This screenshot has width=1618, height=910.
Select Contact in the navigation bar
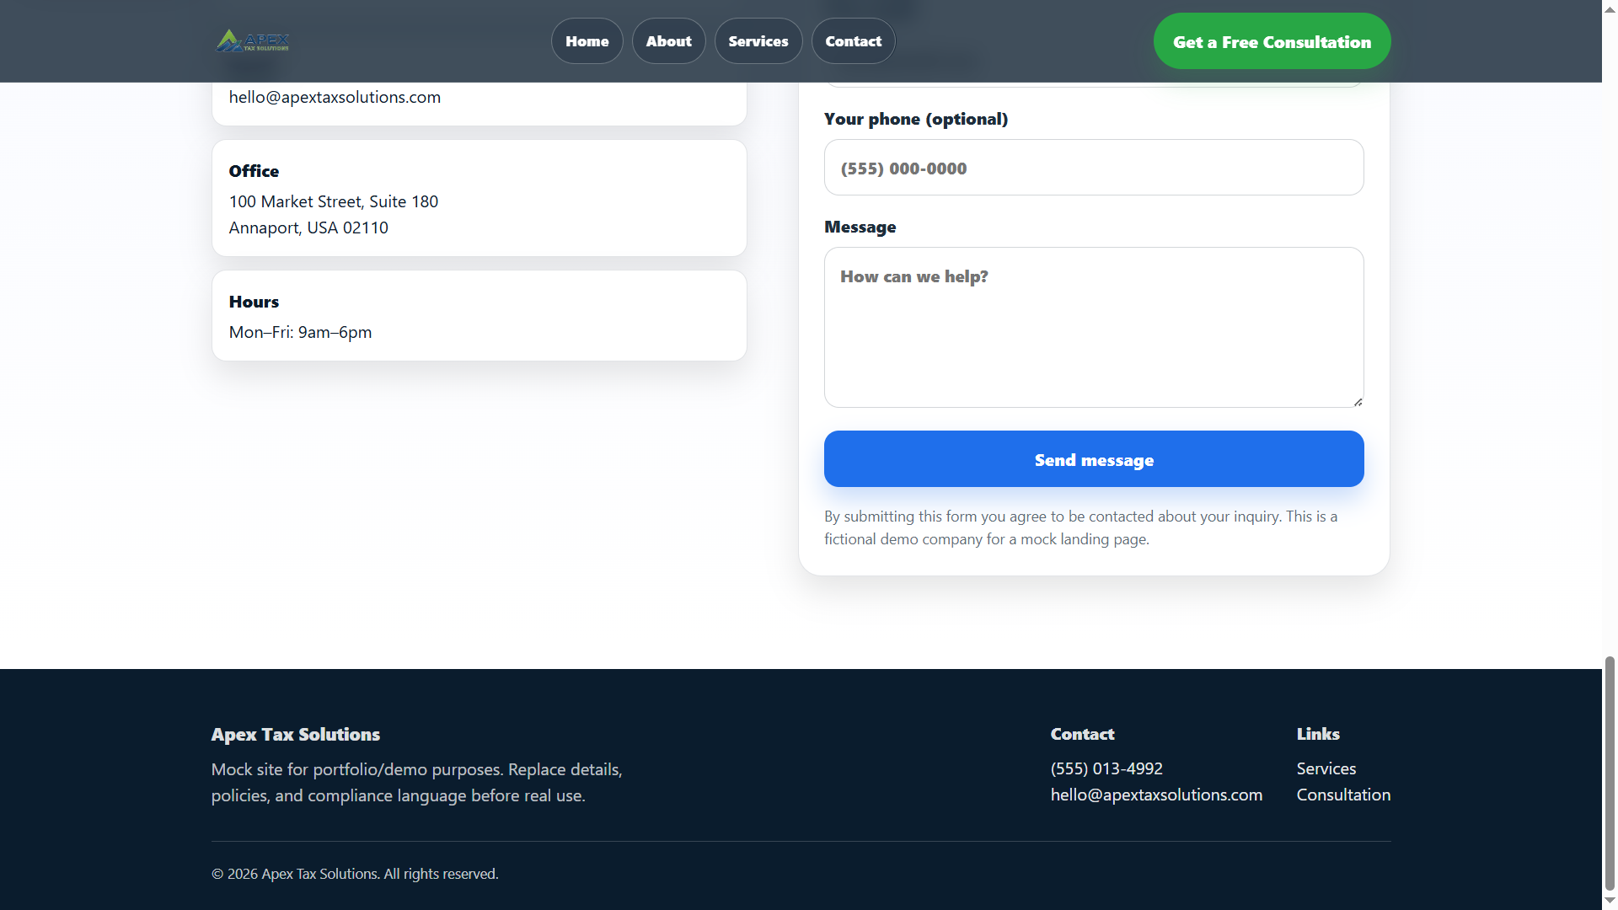(x=853, y=40)
